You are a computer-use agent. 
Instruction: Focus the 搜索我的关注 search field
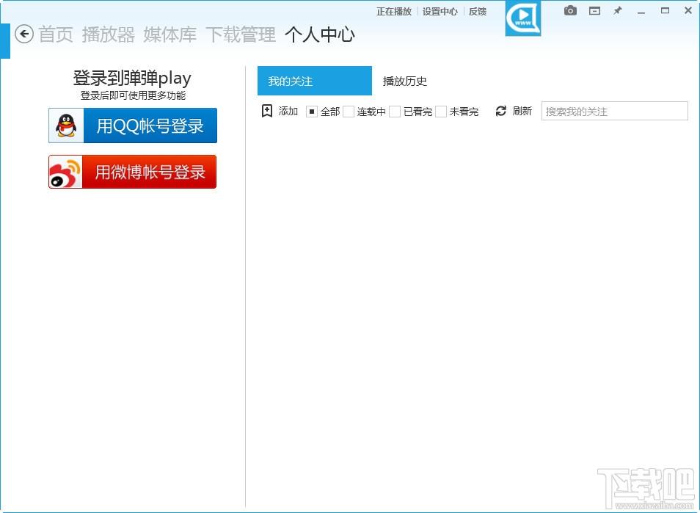click(x=615, y=111)
